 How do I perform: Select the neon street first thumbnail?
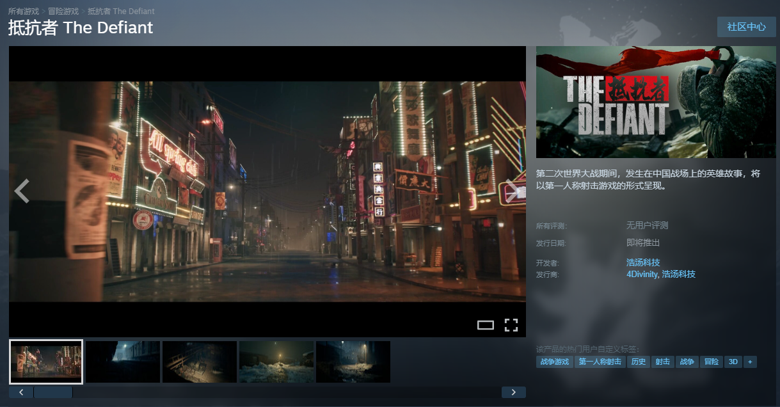point(46,362)
